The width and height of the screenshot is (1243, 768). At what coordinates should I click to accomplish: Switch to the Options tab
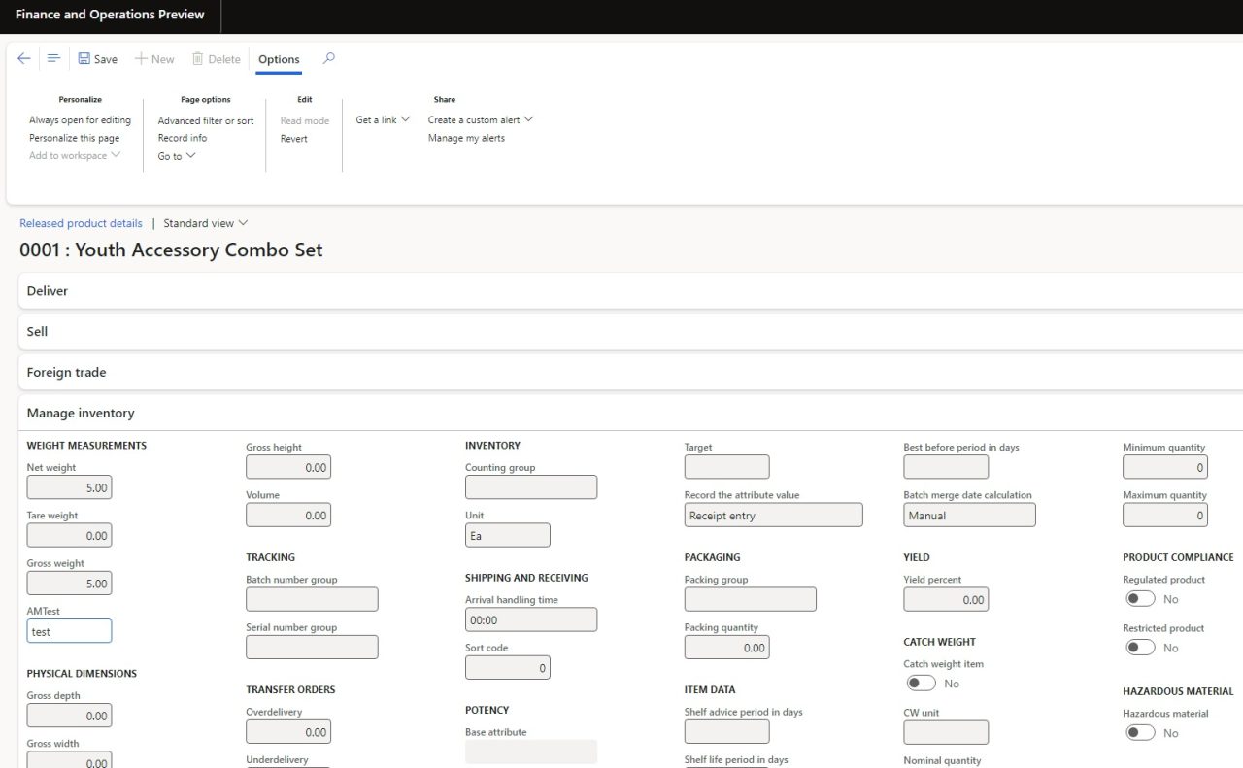point(278,59)
